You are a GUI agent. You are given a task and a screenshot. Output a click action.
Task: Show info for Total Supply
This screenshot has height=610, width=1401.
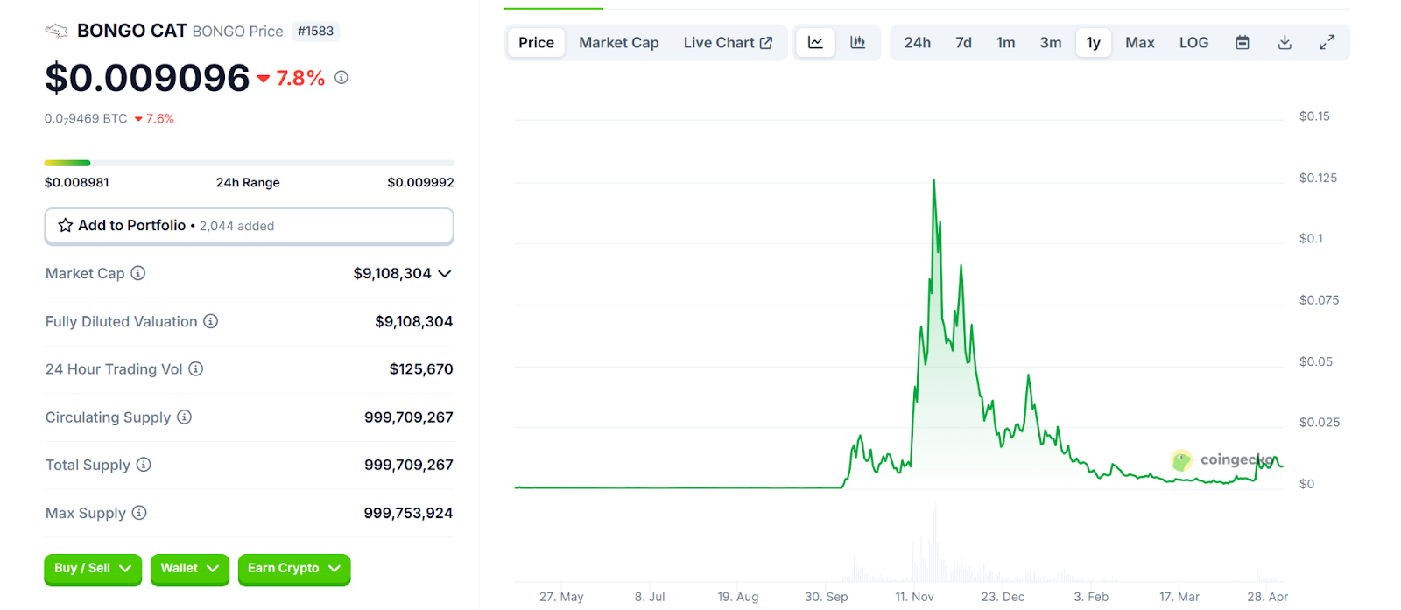point(144,465)
